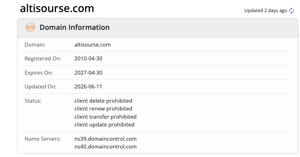
Task: Click the ns40.domaincontrol.com name server
Action: point(105,147)
